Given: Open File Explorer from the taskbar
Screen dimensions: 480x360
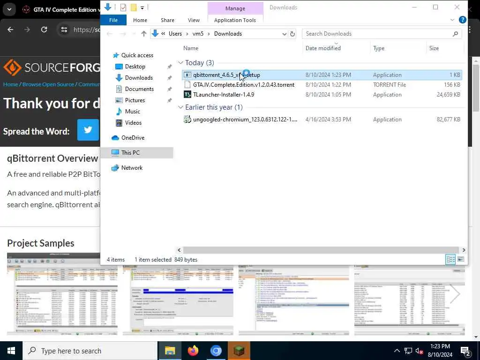Looking at the screenshot, I should point(170,351).
